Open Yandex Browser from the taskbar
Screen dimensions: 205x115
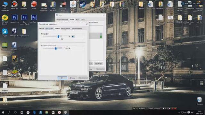59,112
